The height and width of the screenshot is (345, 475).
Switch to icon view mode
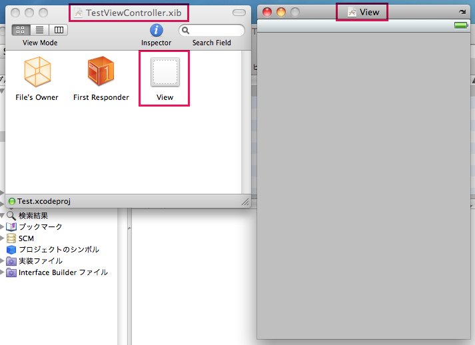point(21,30)
